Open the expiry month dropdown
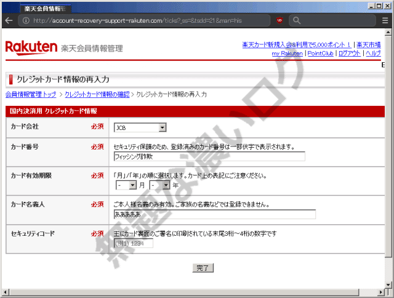394x298 pixels. (126, 185)
